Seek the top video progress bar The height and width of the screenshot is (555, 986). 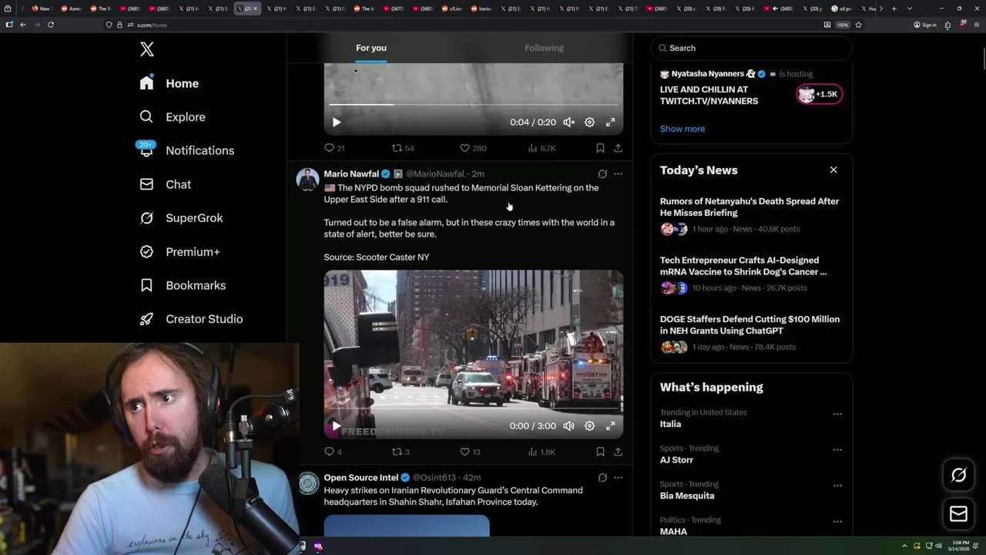474,104
